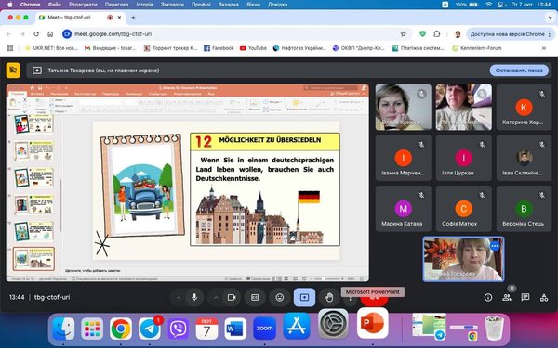Image resolution: width=558 pixels, height=348 pixels.
Task: Open Microsoft Word from Dock
Action: click(x=235, y=329)
